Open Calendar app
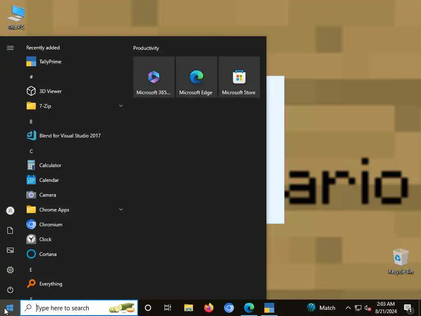 (x=75, y=180)
